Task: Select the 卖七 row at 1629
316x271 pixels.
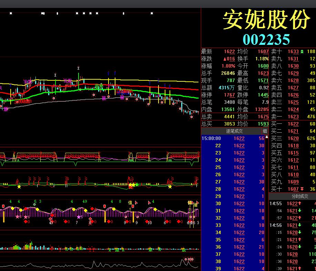Action: pyautogui.click(x=293, y=73)
